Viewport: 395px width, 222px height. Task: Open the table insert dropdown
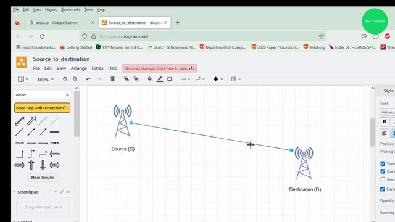[x=236, y=80]
